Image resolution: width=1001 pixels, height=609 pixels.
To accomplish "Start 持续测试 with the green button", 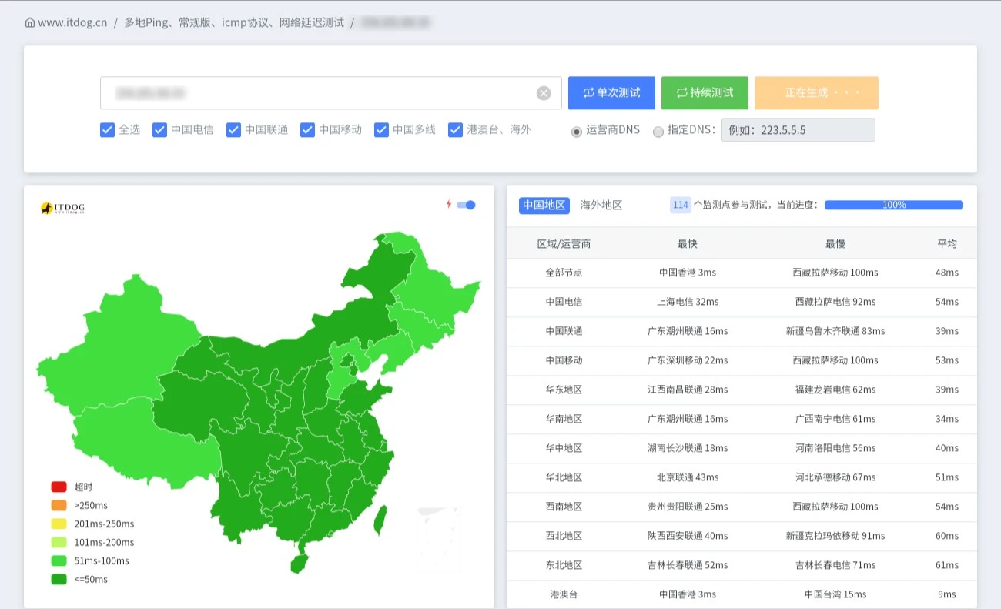I will click(705, 93).
